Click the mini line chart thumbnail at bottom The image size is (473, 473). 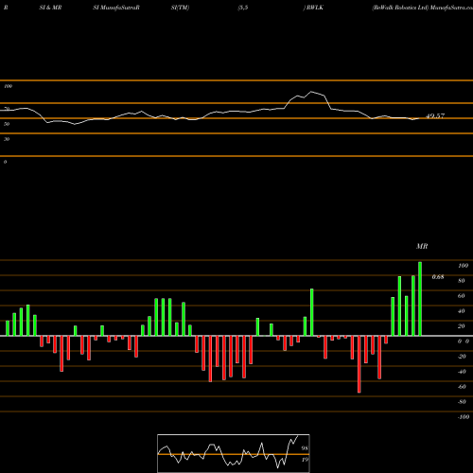pyautogui.click(x=234, y=453)
